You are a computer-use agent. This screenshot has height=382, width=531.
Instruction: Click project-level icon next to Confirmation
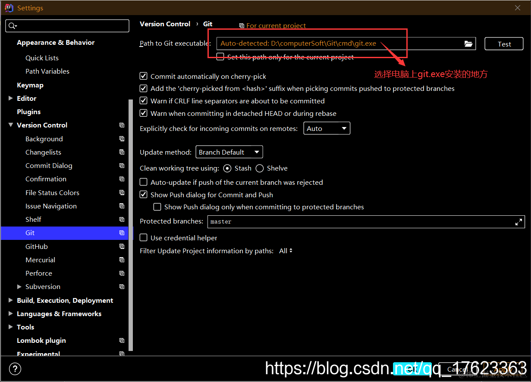[122, 179]
